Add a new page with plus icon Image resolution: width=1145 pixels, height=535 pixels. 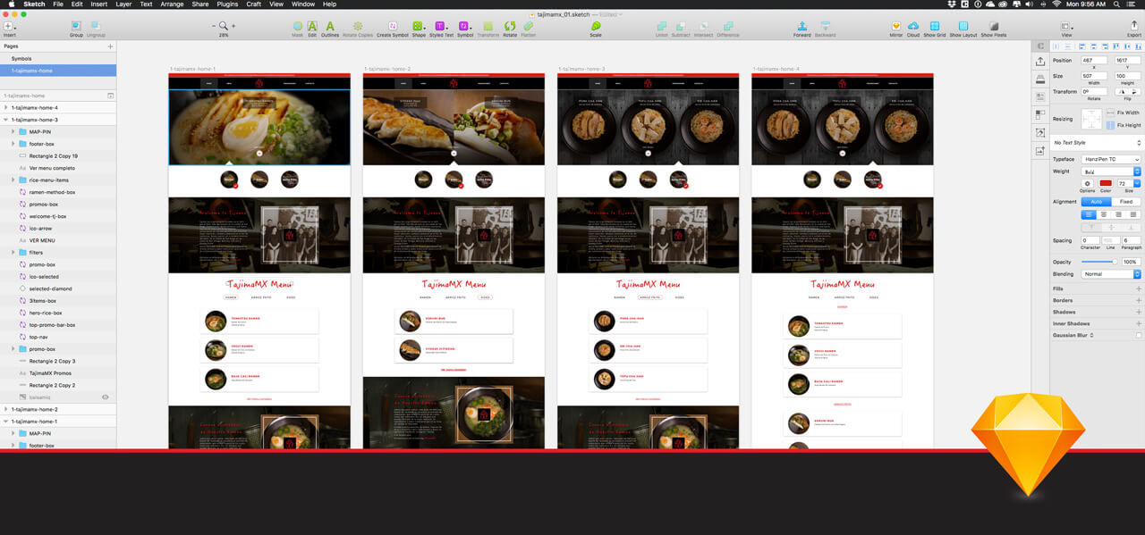[110, 46]
